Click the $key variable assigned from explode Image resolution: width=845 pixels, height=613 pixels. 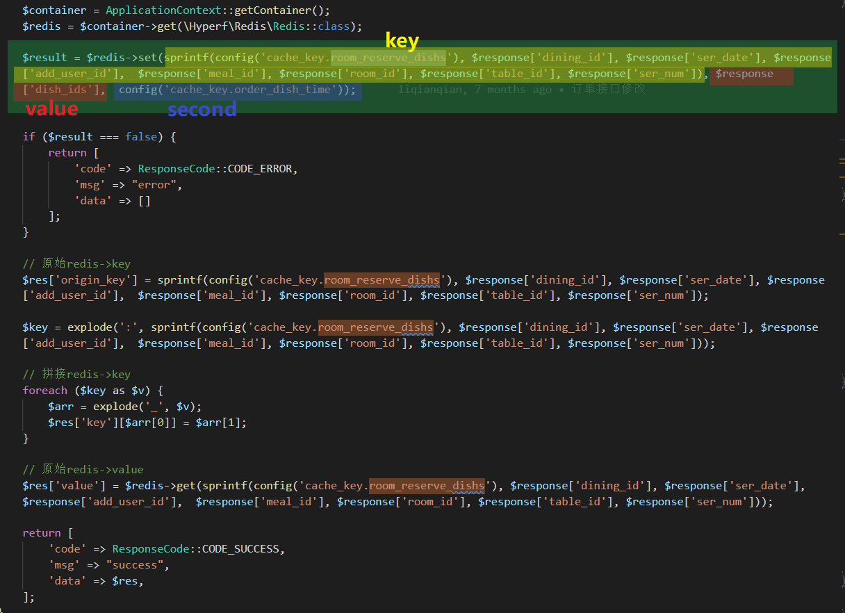point(35,327)
